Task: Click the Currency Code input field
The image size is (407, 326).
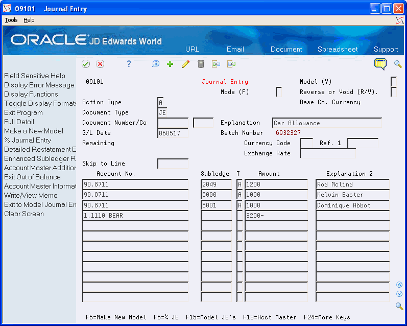Action: pos(306,143)
